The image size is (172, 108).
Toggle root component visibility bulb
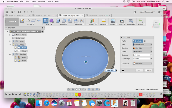pos(11,32)
